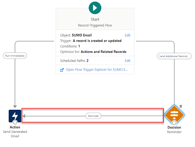
Task: Edit the Scheduled Paths settings
Action: point(128,61)
